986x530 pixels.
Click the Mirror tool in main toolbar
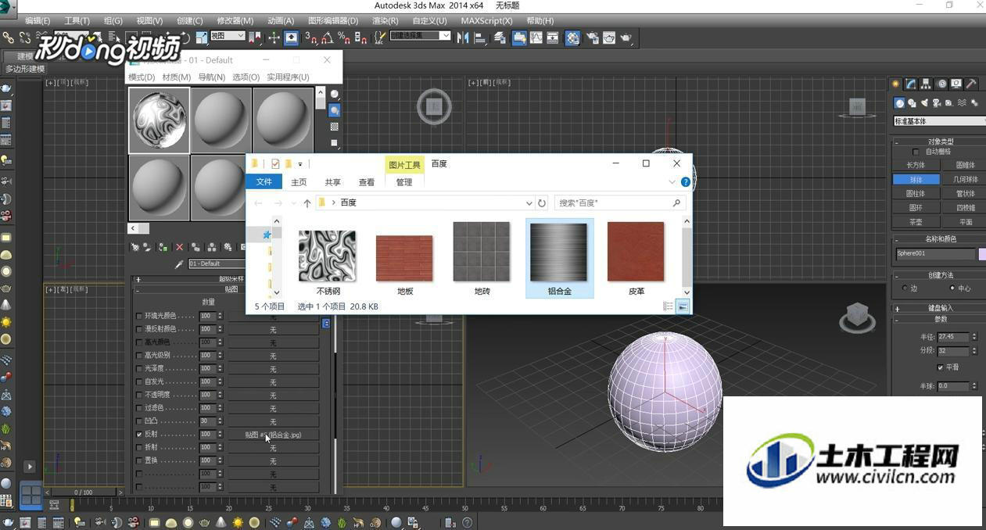click(463, 38)
